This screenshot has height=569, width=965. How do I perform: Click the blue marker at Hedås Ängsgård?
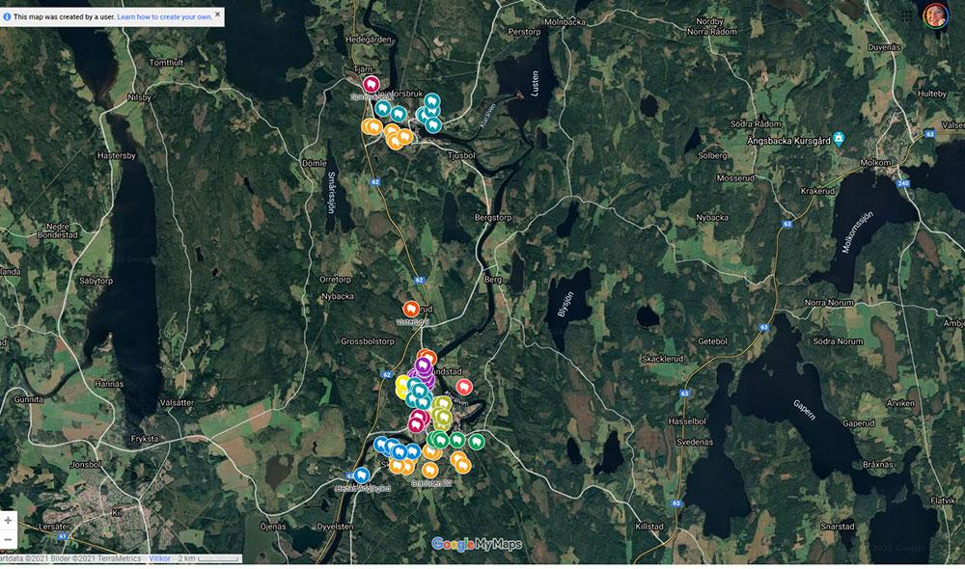[362, 474]
